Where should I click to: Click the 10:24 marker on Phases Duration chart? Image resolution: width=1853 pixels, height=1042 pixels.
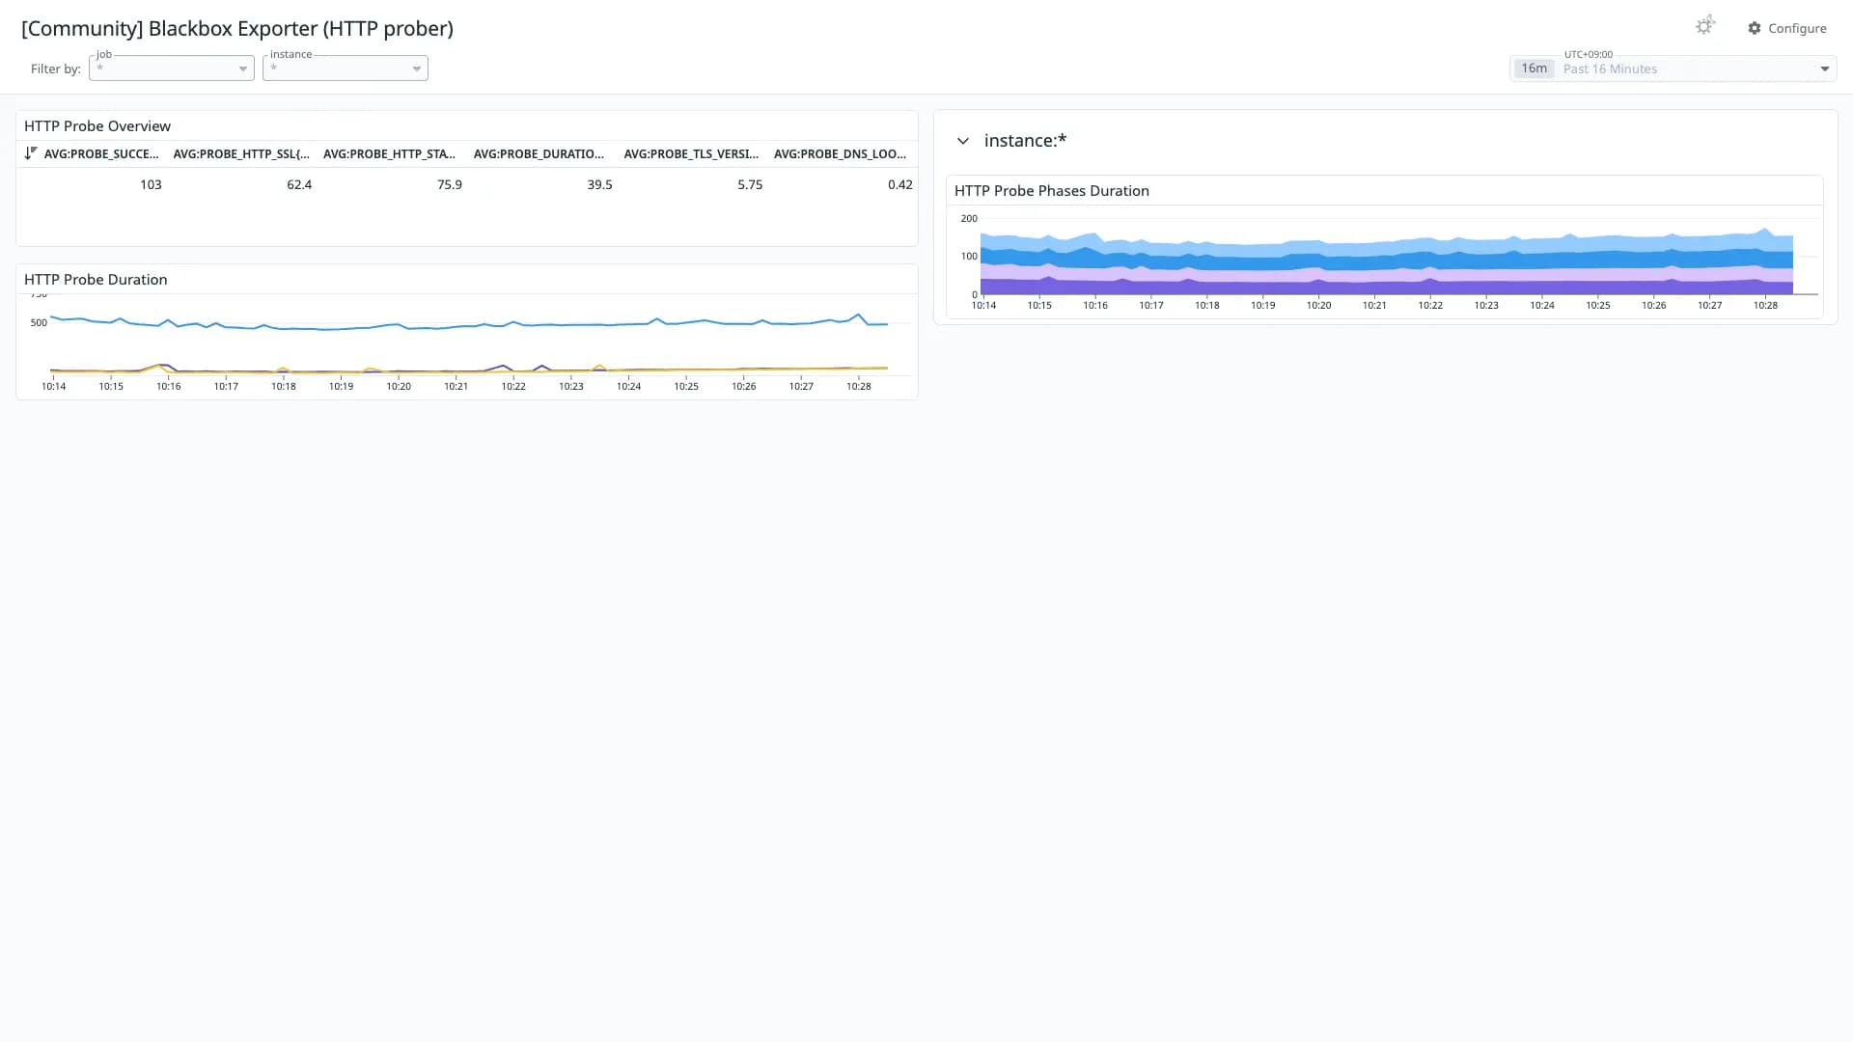pyautogui.click(x=1542, y=305)
